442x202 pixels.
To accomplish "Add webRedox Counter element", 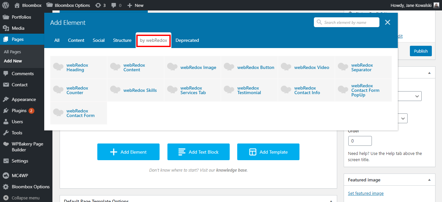I will pyautogui.click(x=79, y=90).
